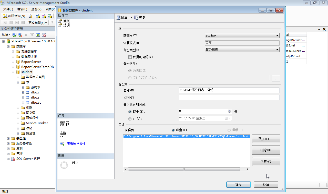The height and width of the screenshot is (194, 328).
Task: Click the ReportServer database icon
Action: (x=18, y=62)
